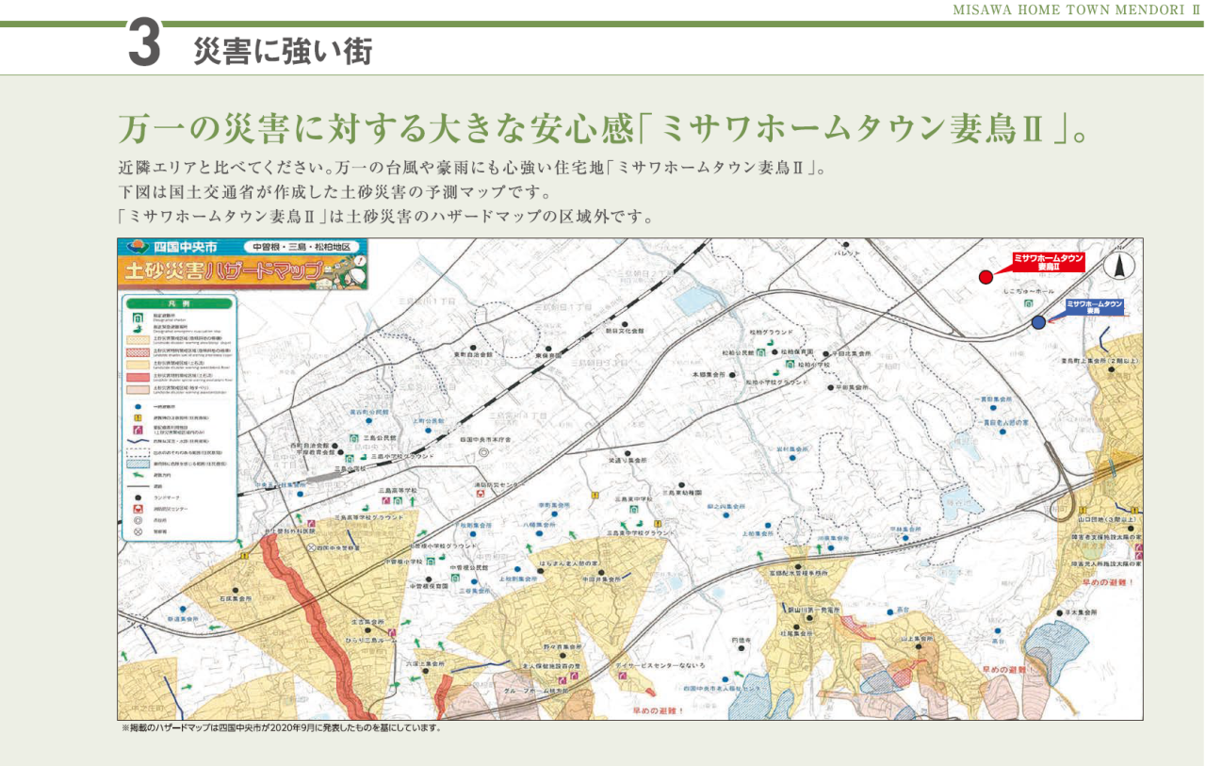The image size is (1206, 766).
Task: Click the yellow caution sign legend icon
Action: click(139, 417)
